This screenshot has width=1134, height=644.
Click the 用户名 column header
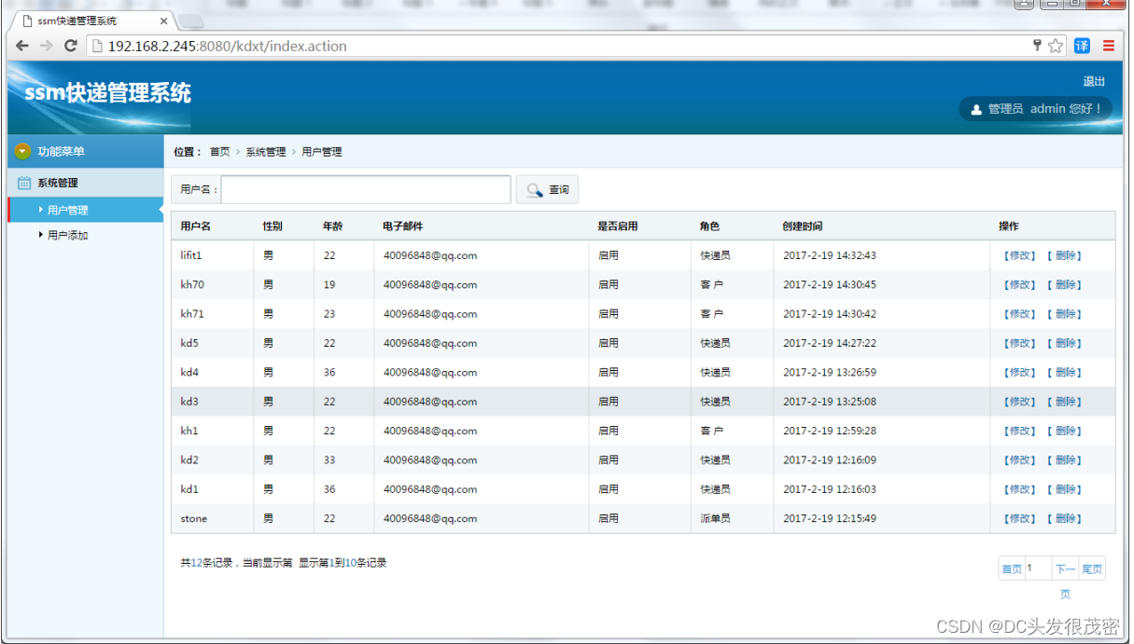click(x=196, y=226)
